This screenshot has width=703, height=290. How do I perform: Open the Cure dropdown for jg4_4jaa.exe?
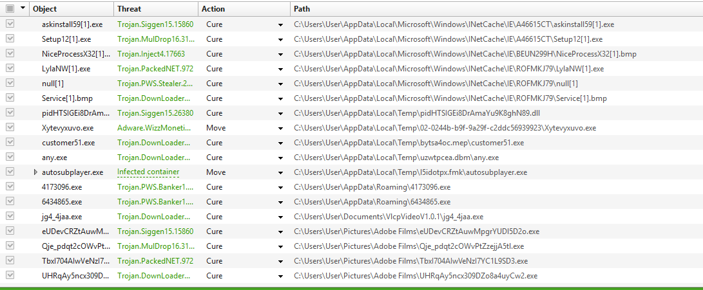pos(280,217)
